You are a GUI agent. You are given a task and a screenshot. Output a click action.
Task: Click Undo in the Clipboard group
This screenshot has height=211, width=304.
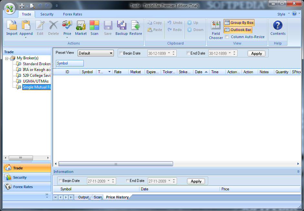tap(175, 23)
